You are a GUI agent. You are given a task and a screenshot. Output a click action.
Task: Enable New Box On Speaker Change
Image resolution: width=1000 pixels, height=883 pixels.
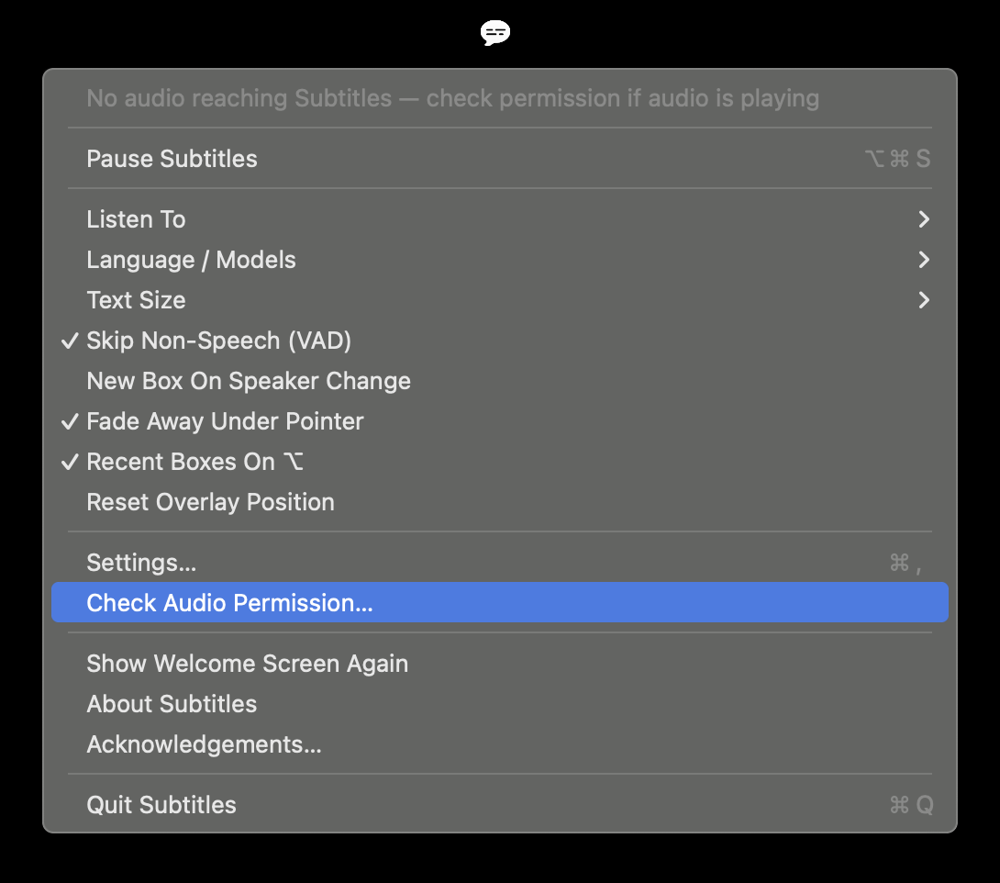pos(500,381)
